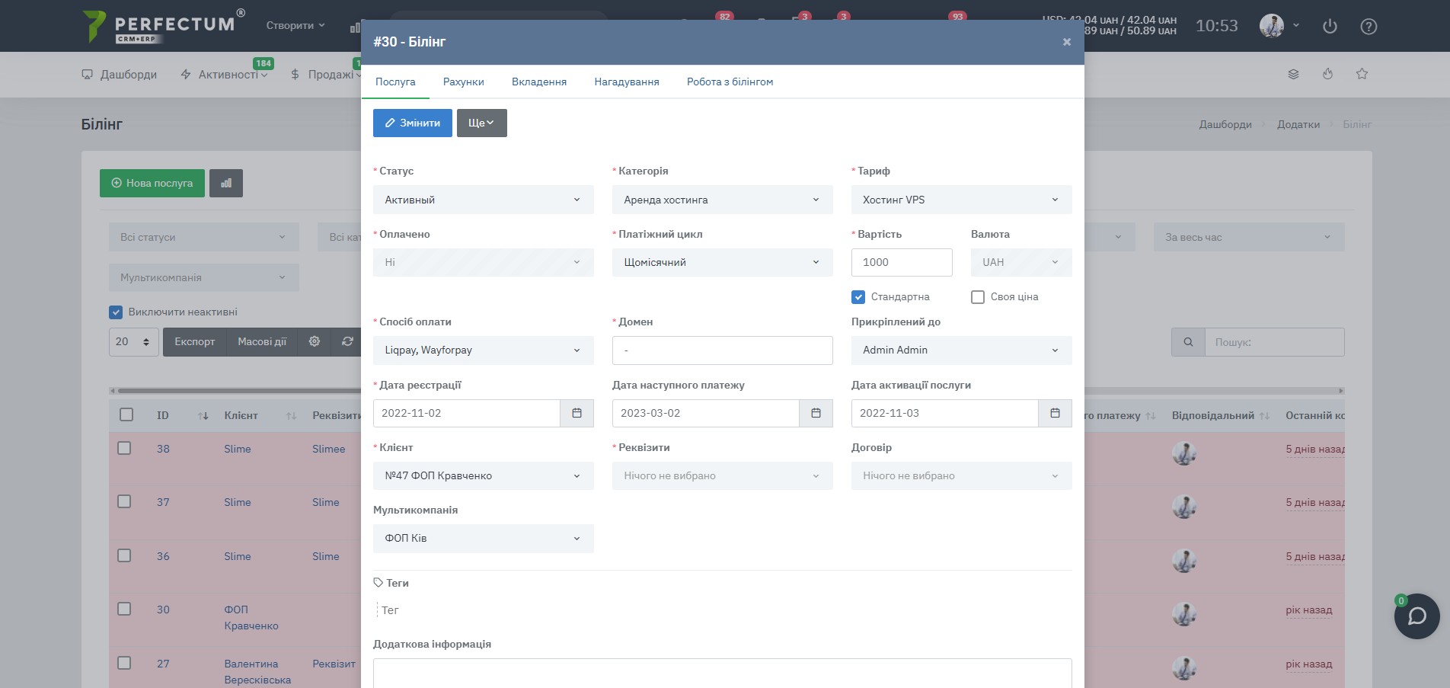Click the Домен input field
This screenshot has width=1450, height=688.
pos(723,350)
